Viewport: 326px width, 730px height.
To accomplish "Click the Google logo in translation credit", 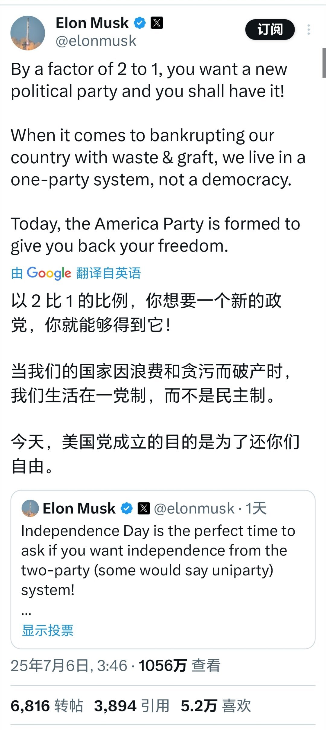I will [49, 273].
